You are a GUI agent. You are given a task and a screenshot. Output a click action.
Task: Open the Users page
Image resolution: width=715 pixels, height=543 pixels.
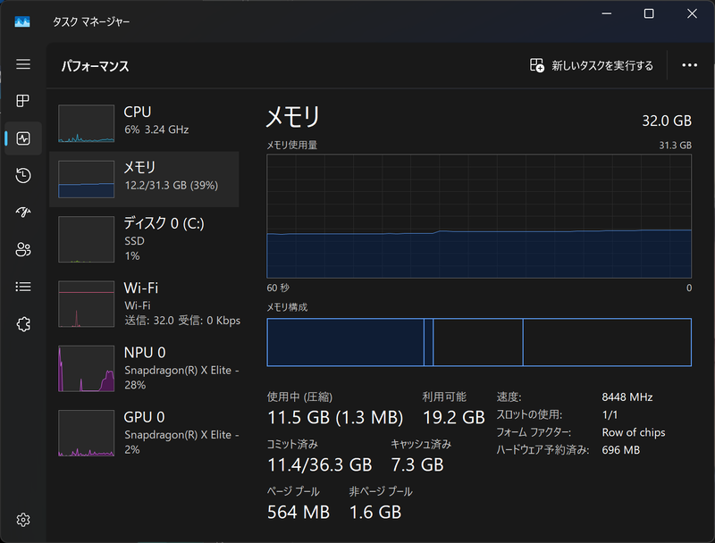click(23, 248)
